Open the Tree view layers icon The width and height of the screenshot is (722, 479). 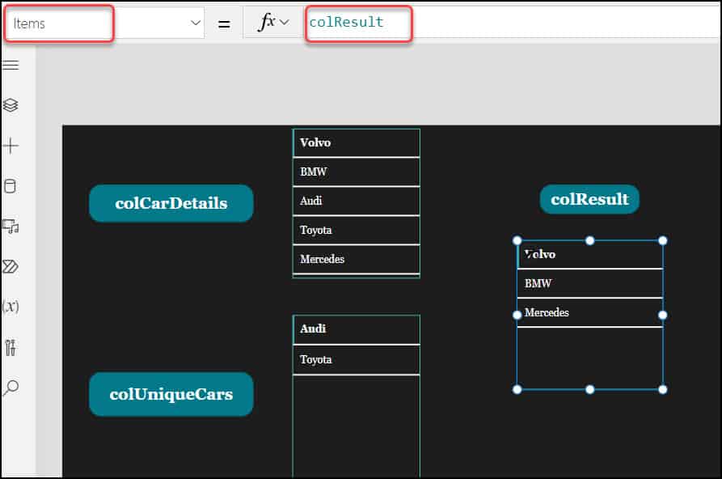[11, 105]
